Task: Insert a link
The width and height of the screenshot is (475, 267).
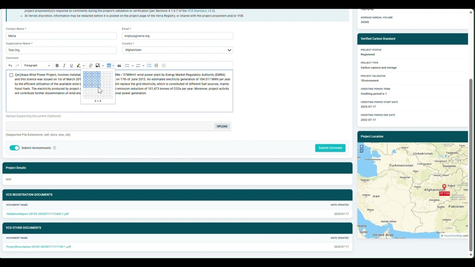Action: 91,66
